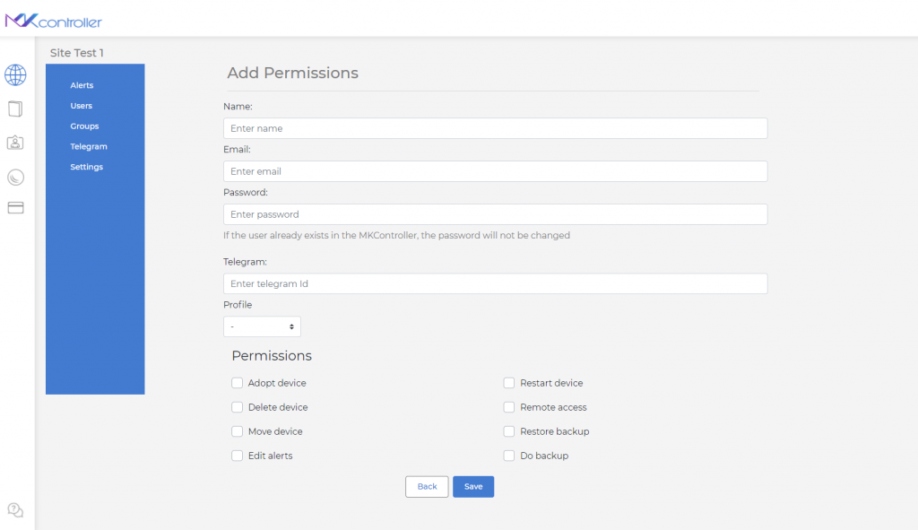918x530 pixels.
Task: Open the devices icon in left sidebar
Action: click(x=15, y=109)
